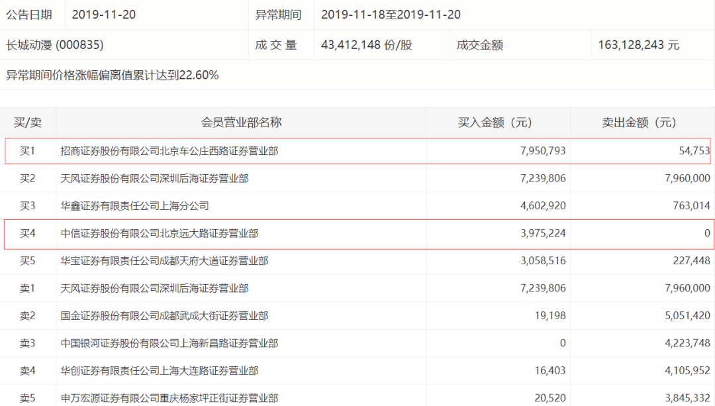Click the "买4" row label
This screenshot has height=406, width=715.
click(27, 234)
